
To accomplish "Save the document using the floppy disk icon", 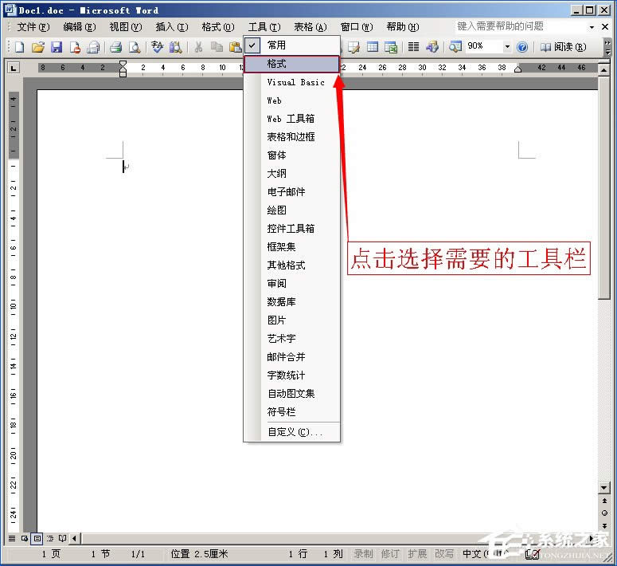I will (x=56, y=47).
